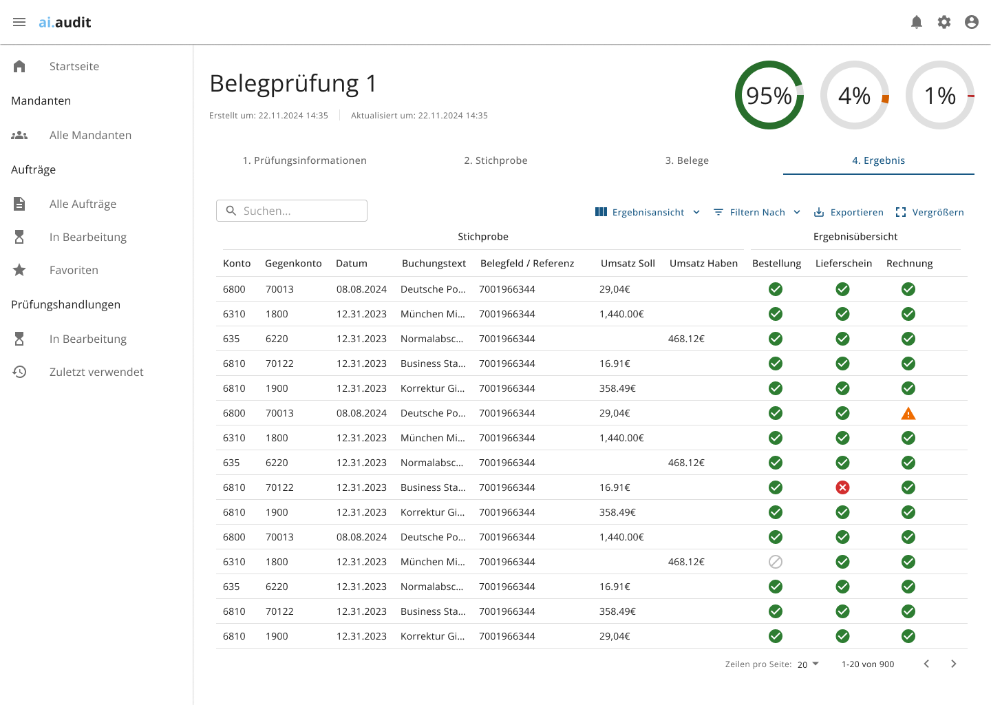Open Filtern Nach dropdown arrow

797,212
